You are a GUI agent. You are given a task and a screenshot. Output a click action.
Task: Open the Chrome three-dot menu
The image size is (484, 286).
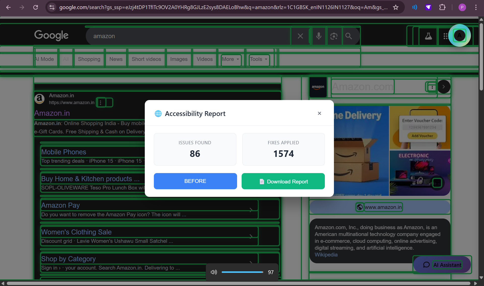pyautogui.click(x=476, y=7)
